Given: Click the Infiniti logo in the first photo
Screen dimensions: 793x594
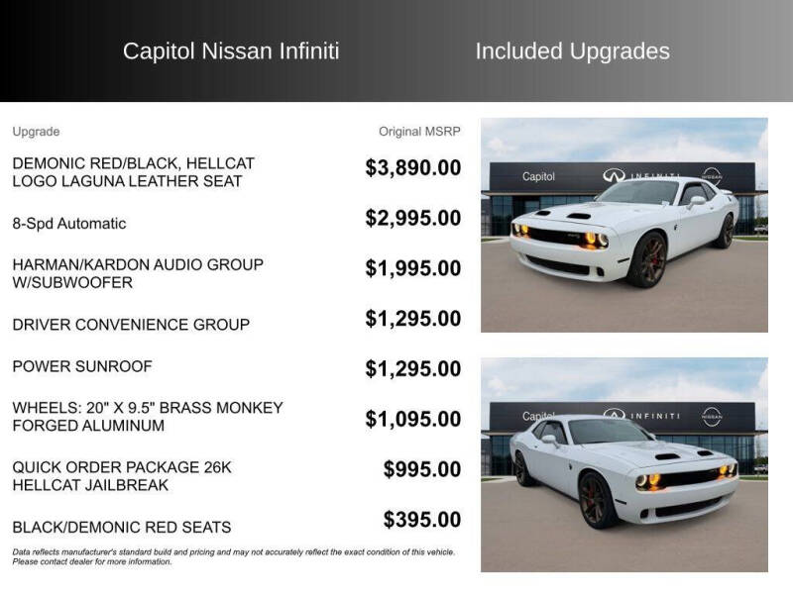Looking at the screenshot, I should (615, 175).
